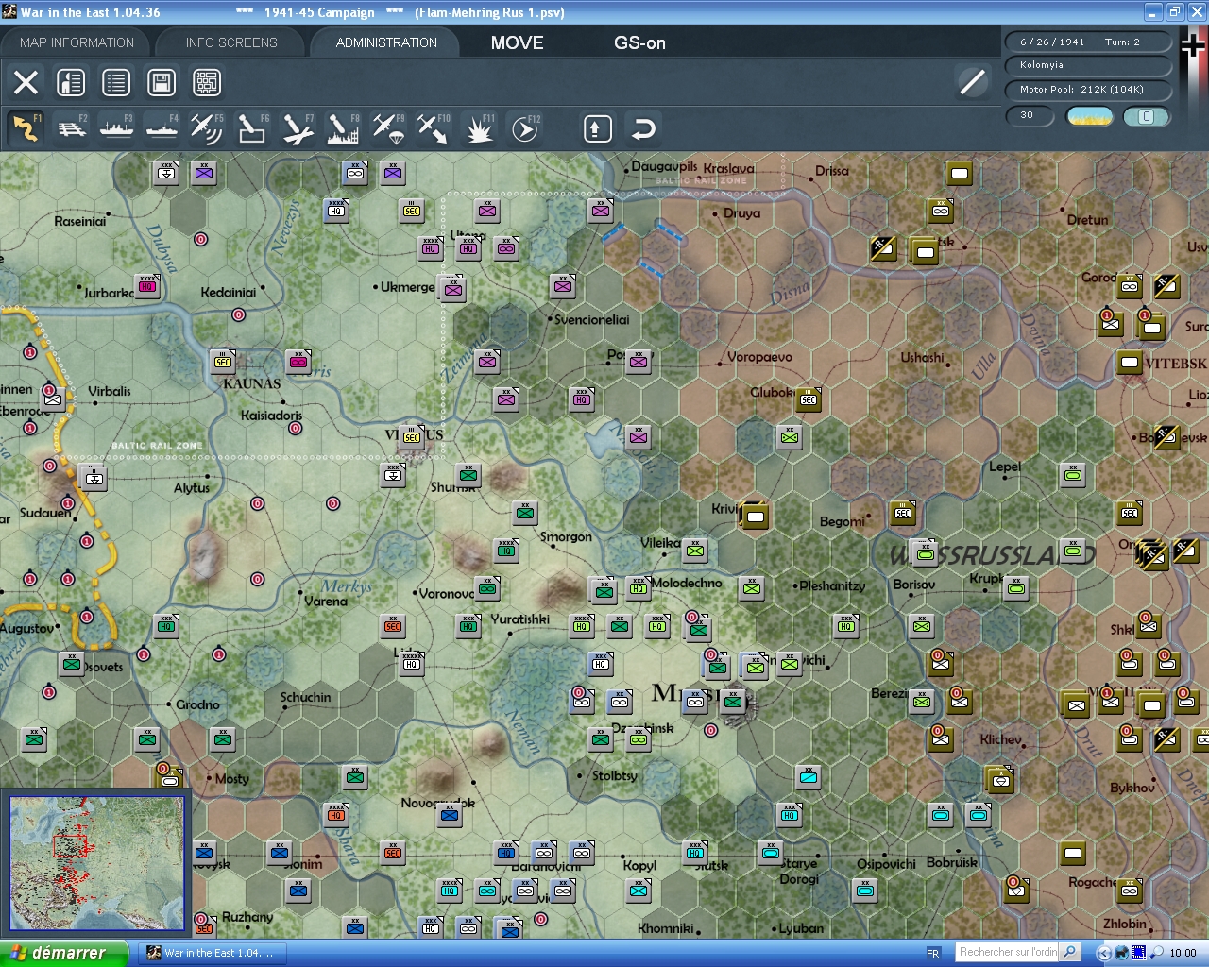Click the clear weather indicator
Screen dimensions: 1209x967
click(x=1089, y=116)
